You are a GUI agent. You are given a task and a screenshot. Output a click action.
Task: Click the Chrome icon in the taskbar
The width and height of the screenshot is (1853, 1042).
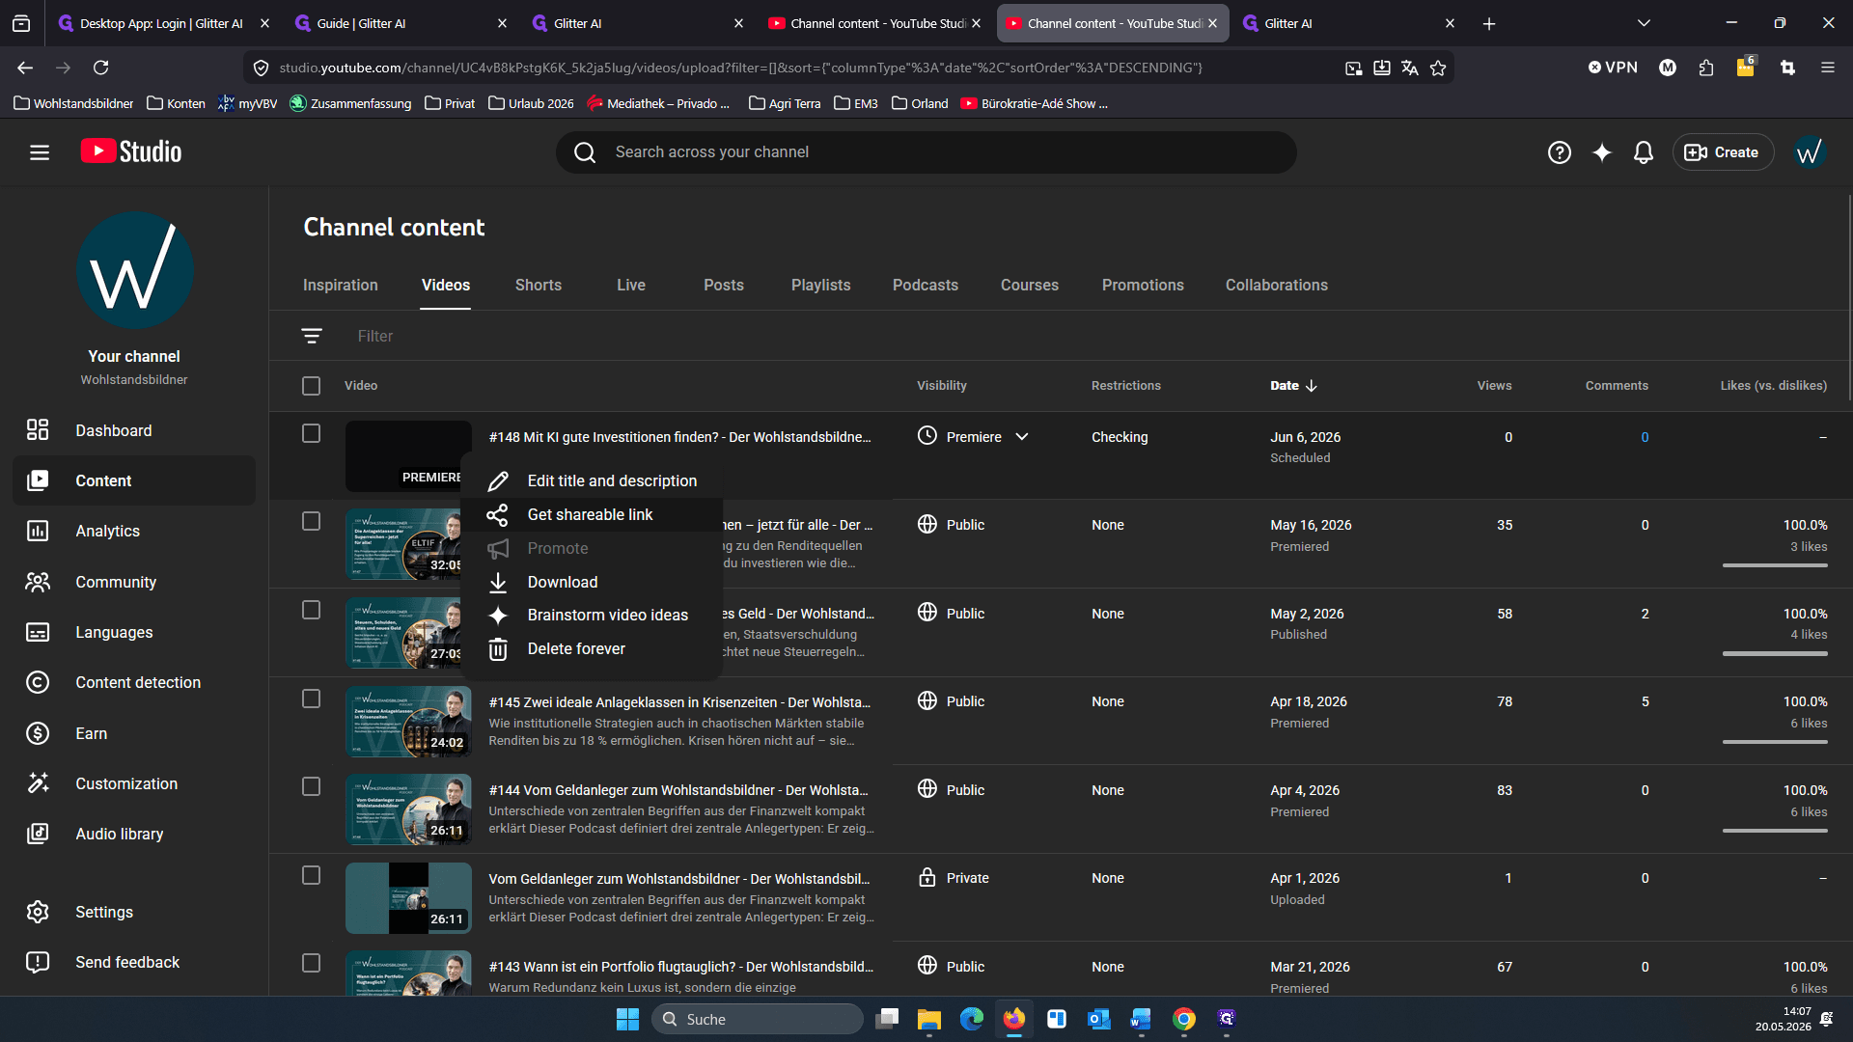pyautogui.click(x=1183, y=1019)
